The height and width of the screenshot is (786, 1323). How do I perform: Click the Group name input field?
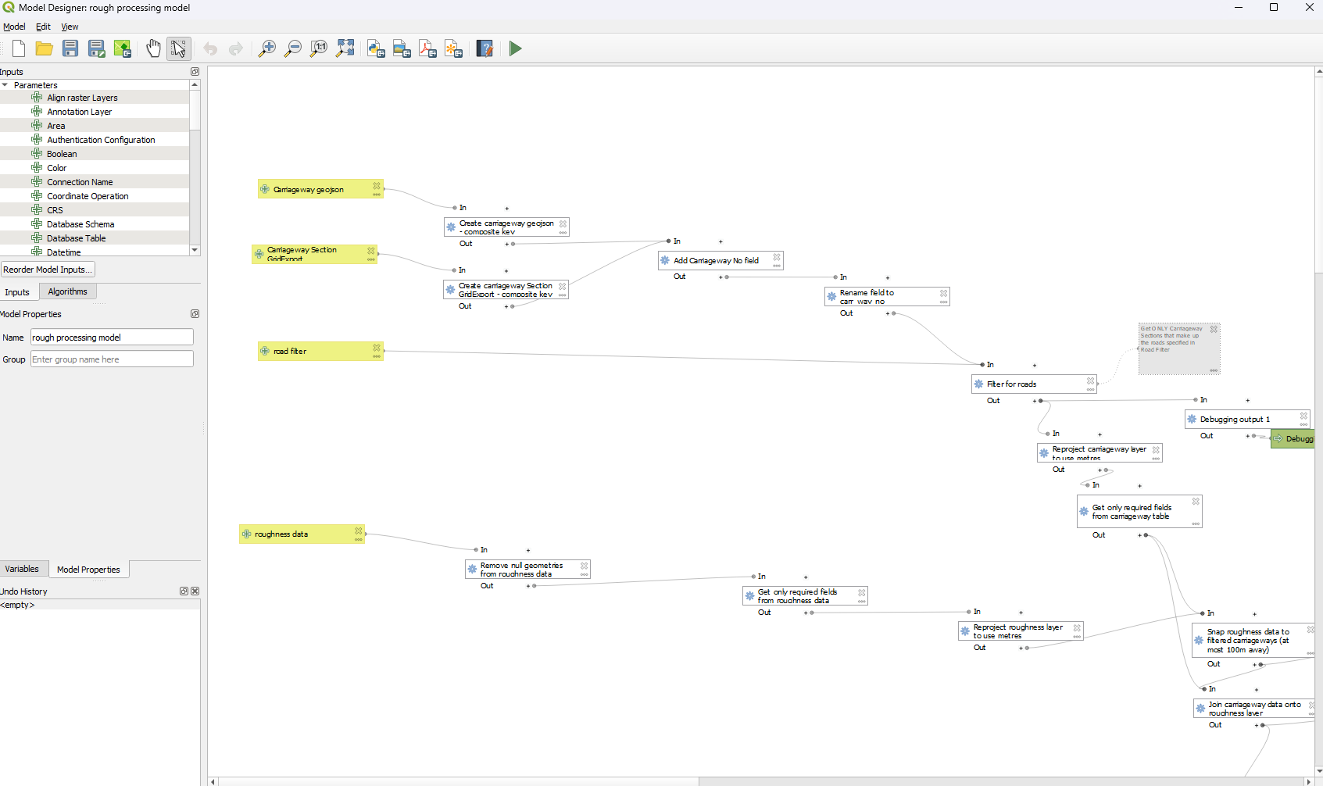coord(112,359)
